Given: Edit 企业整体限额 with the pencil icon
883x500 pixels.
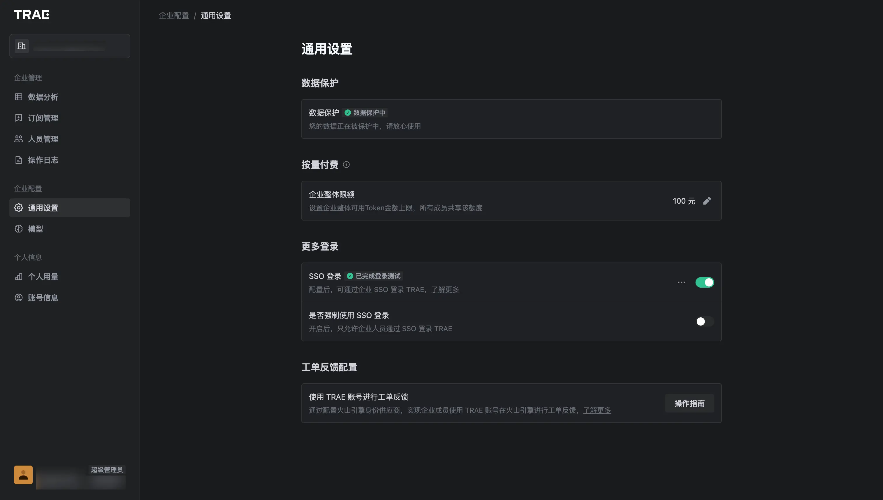Looking at the screenshot, I should (707, 201).
